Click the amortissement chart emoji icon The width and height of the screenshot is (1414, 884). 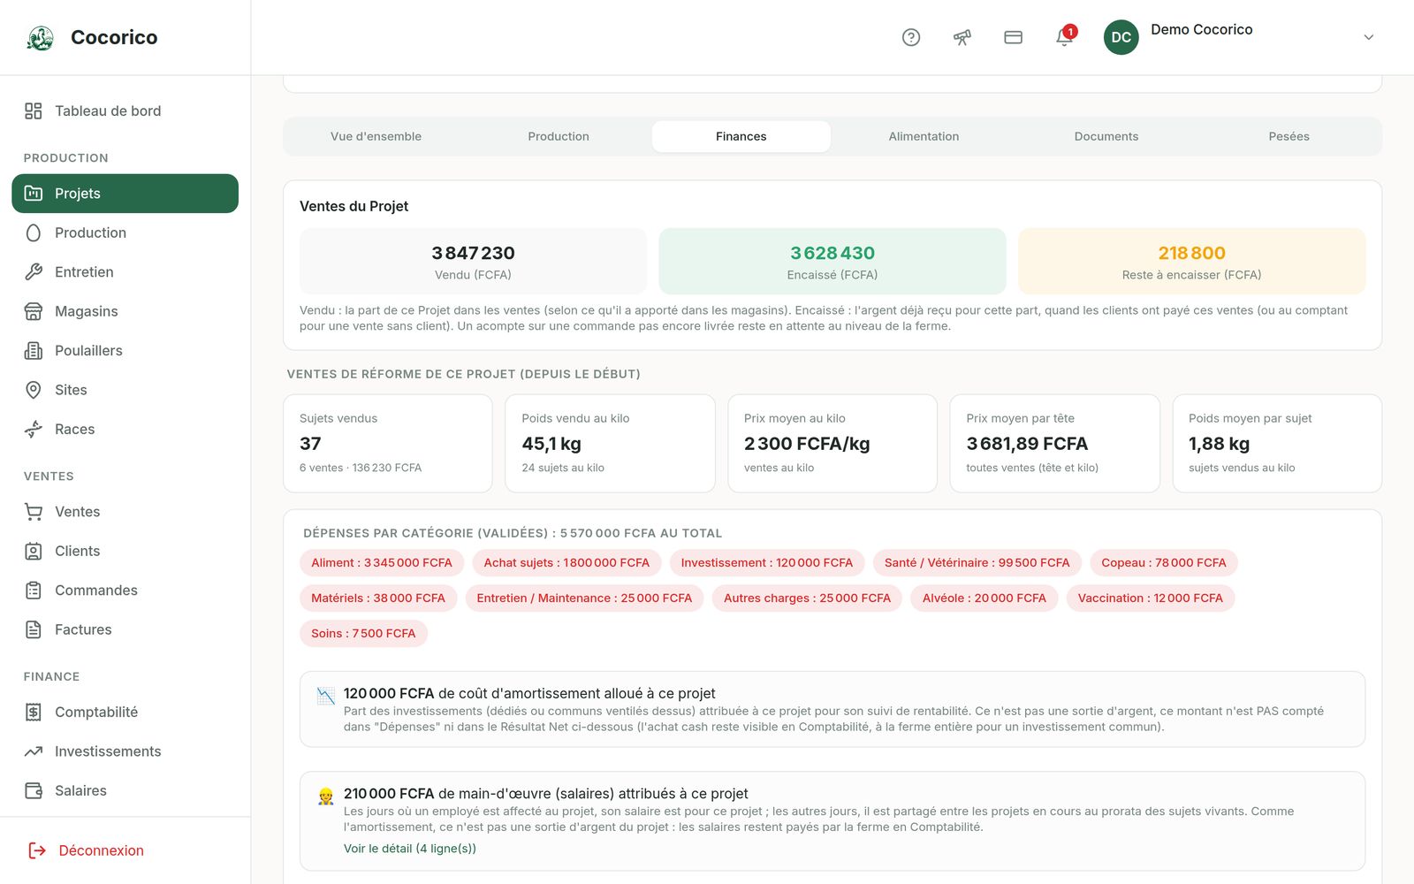(326, 696)
